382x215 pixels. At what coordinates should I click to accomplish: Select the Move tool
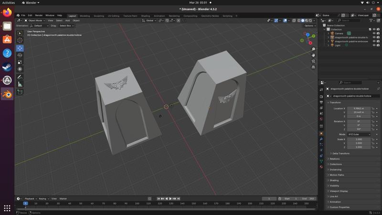[x=20, y=48]
